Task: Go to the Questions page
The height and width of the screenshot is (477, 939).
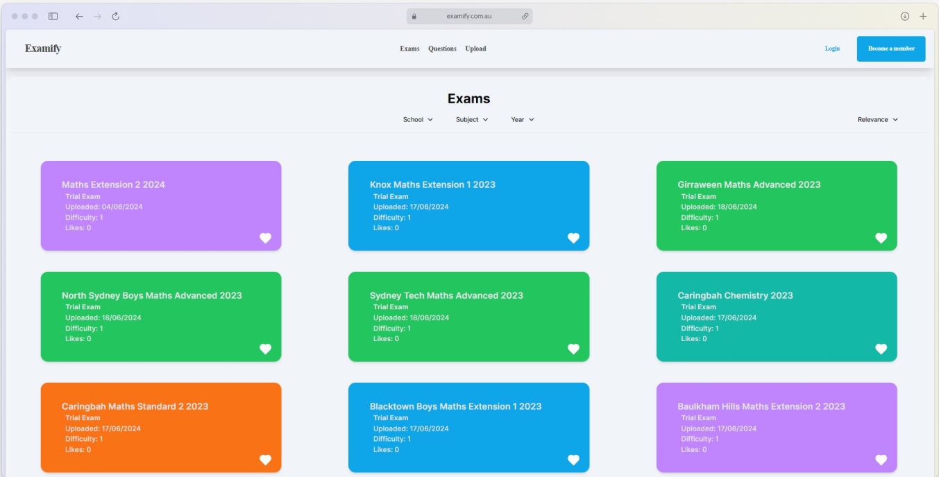Action: pyautogui.click(x=442, y=49)
